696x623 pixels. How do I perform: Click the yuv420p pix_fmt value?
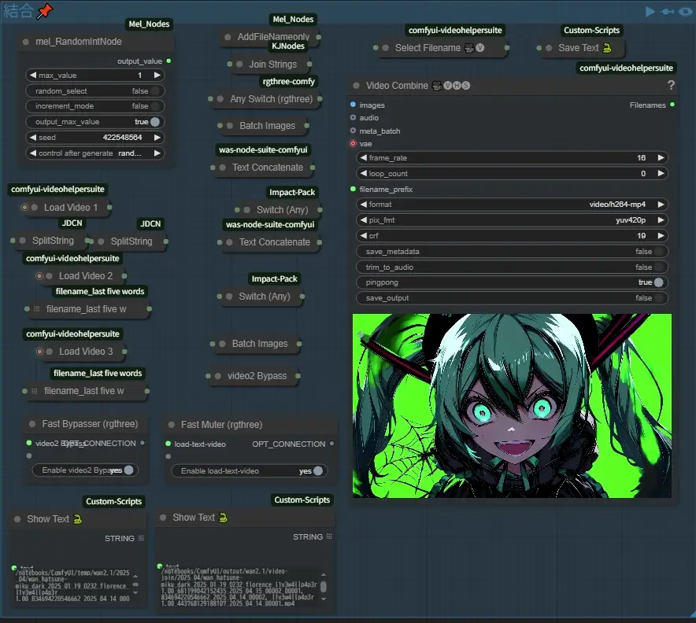pyautogui.click(x=631, y=220)
